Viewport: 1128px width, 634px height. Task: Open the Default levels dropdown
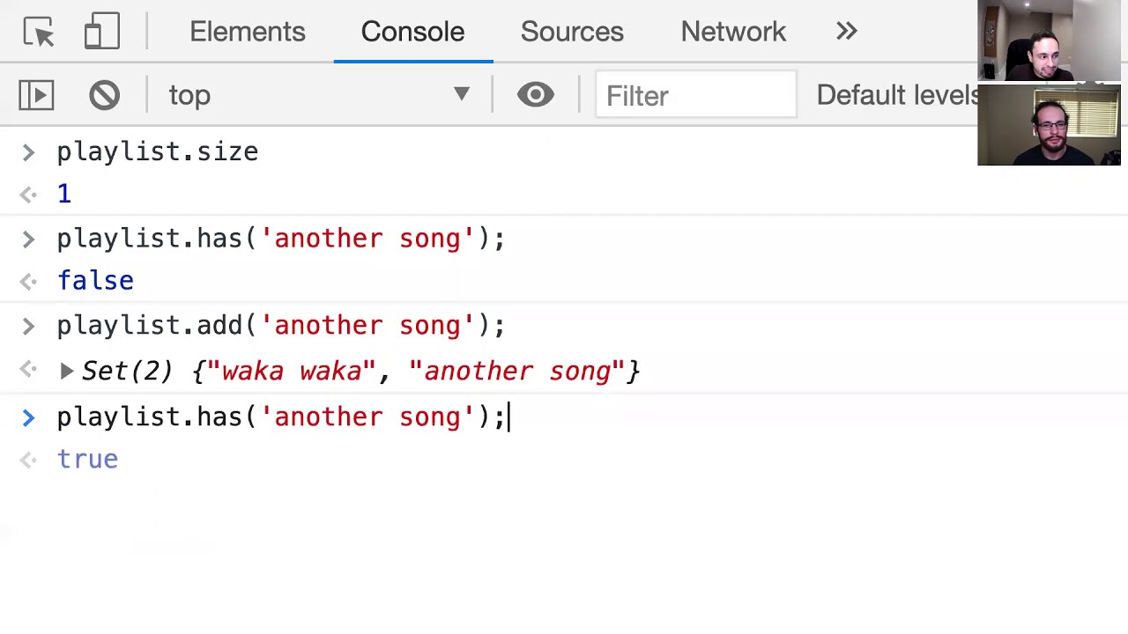(x=896, y=95)
